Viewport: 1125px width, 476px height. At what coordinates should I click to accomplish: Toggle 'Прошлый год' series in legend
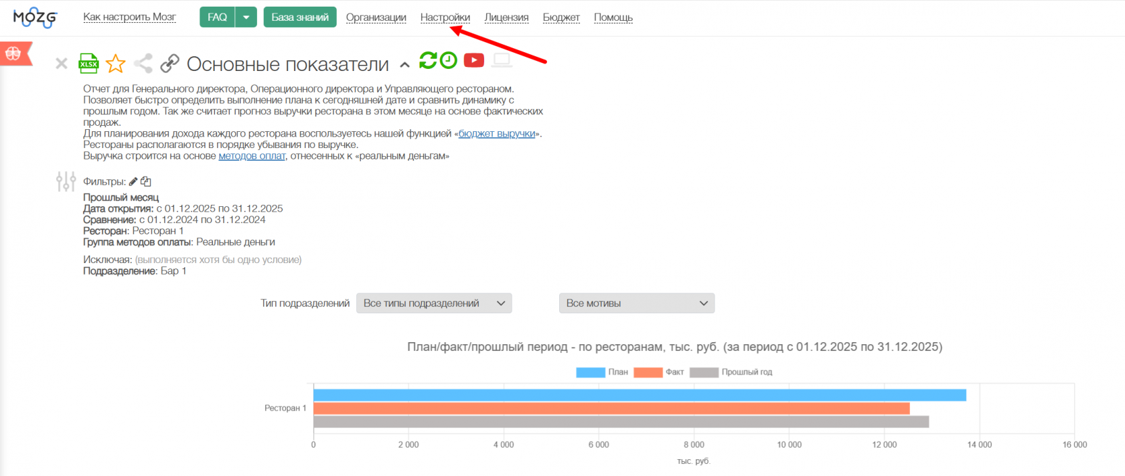click(x=731, y=372)
